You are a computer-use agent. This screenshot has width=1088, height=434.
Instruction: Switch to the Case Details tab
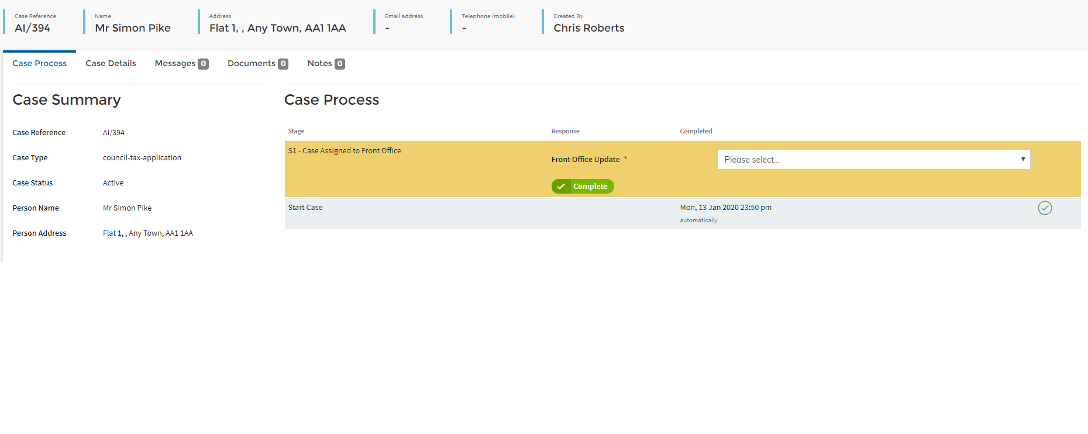[111, 63]
